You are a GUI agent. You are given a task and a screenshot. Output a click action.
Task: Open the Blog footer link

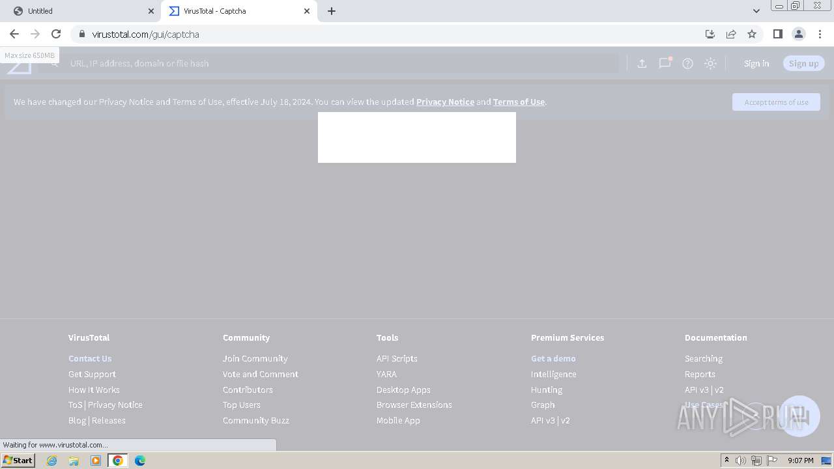(x=77, y=420)
